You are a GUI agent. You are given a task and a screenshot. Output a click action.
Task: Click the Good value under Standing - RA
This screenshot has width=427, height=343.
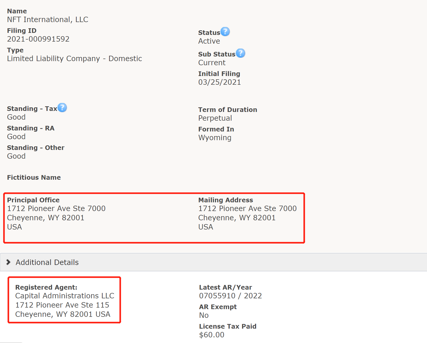(16, 137)
